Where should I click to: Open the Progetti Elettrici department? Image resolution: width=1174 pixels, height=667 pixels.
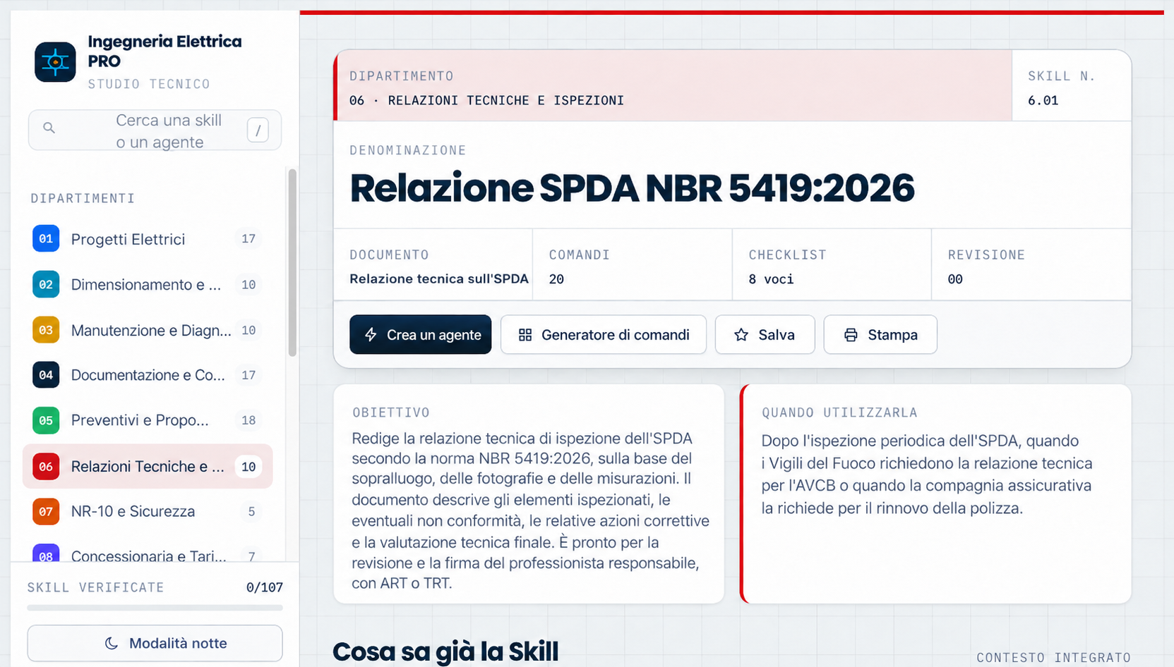[x=148, y=239]
